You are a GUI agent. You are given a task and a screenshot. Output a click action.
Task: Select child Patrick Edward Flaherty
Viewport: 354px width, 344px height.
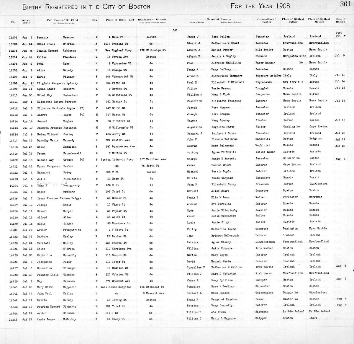pos(57,306)
